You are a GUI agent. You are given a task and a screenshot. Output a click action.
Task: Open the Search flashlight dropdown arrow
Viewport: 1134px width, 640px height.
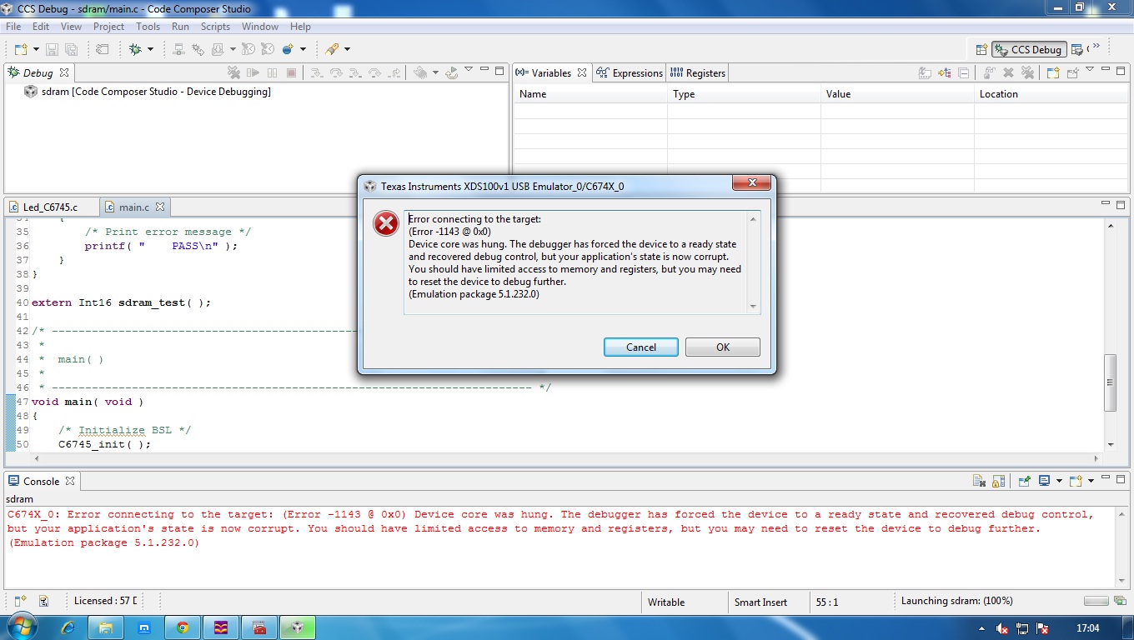[347, 49]
